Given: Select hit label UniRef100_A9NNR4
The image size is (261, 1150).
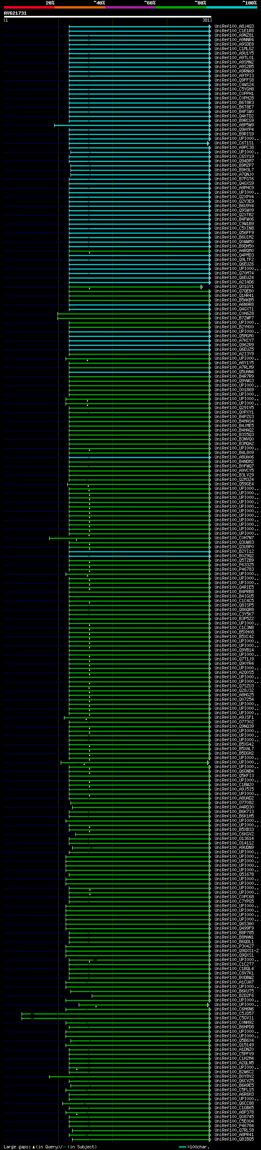Looking at the screenshot, I should pos(234,40).
